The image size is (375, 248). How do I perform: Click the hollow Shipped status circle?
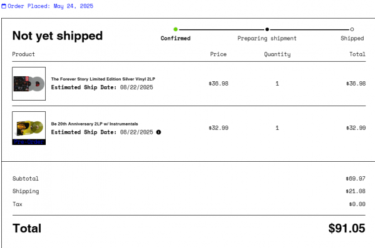click(352, 29)
